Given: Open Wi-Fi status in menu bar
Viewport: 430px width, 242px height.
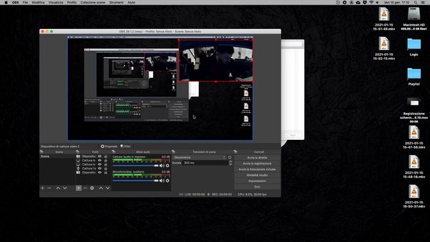Looking at the screenshot, I should pyautogui.click(x=372, y=3).
